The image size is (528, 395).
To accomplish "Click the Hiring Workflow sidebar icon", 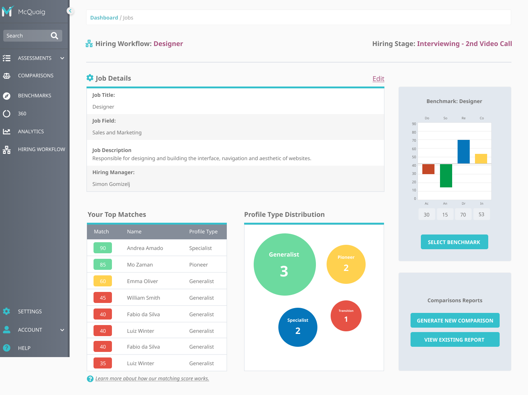I will point(7,149).
